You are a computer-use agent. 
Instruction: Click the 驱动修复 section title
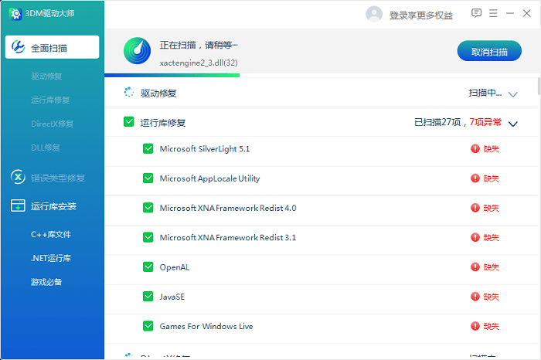158,93
